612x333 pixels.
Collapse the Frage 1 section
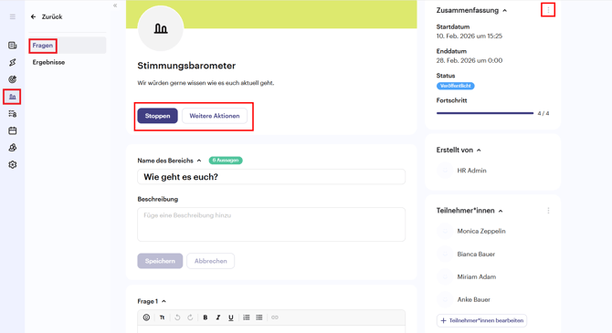(164, 301)
